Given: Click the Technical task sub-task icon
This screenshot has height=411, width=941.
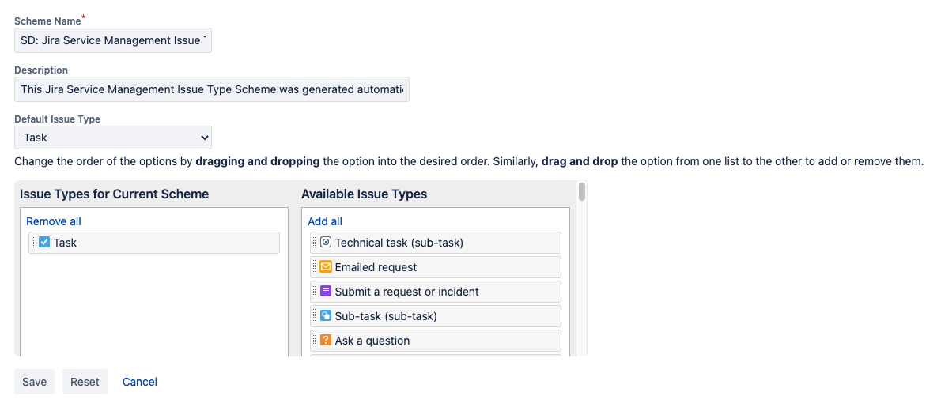Looking at the screenshot, I should 325,243.
